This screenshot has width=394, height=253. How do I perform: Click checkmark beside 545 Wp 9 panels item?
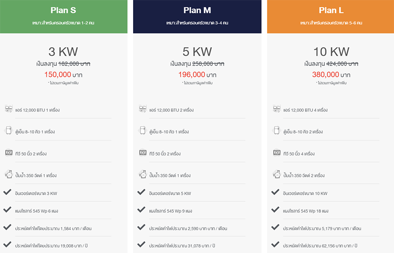[x=141, y=210]
